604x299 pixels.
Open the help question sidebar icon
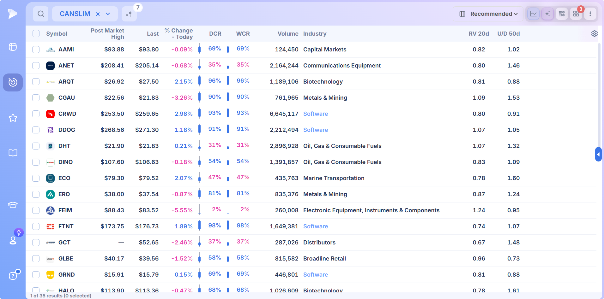[13, 276]
